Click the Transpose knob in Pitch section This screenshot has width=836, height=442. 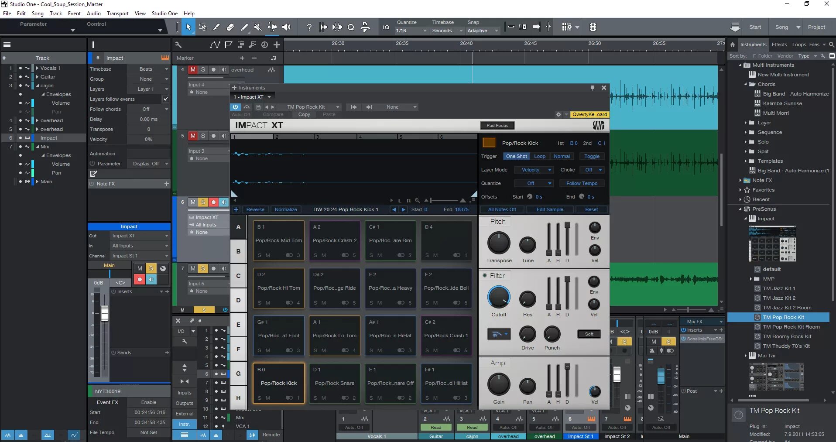[x=499, y=243]
